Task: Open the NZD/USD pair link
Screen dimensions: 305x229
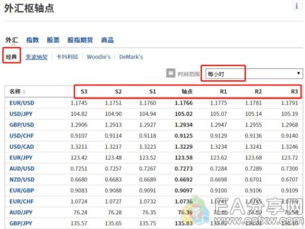Action: (22, 180)
